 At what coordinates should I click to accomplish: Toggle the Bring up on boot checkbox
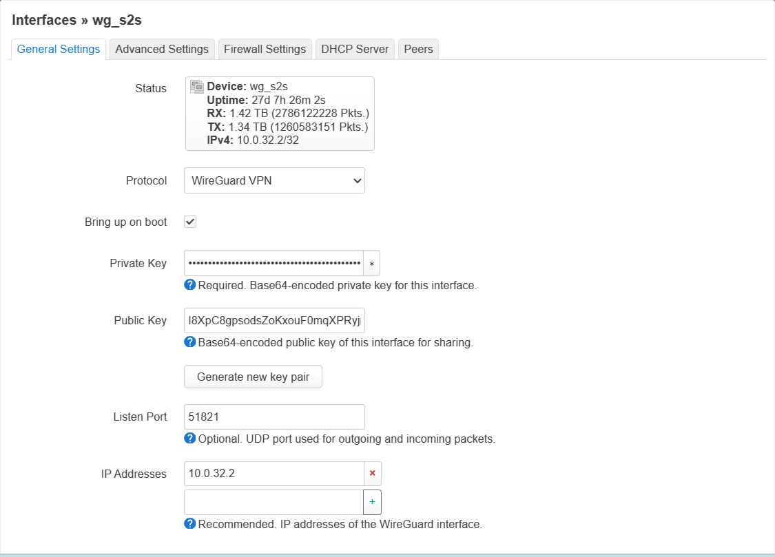click(191, 222)
